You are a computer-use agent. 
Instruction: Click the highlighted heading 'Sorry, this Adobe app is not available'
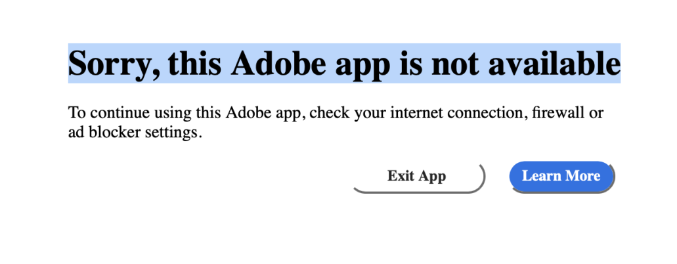[344, 64]
